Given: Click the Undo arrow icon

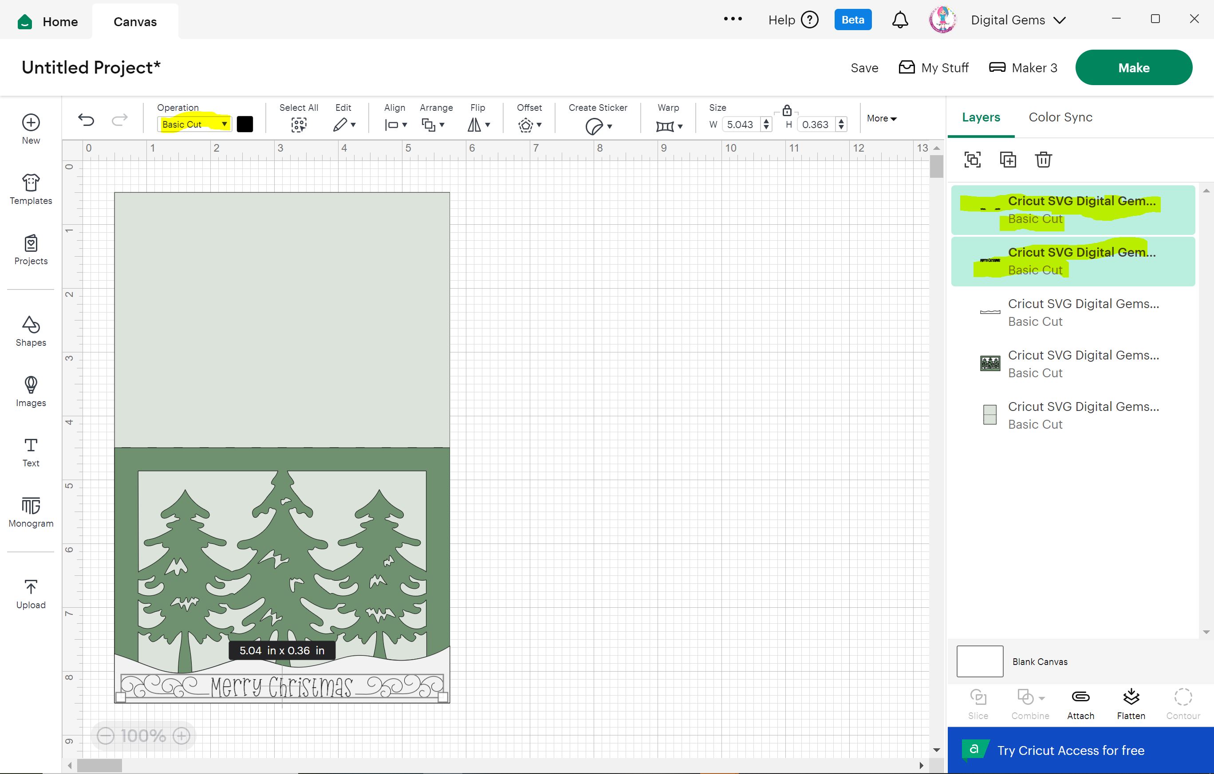Looking at the screenshot, I should (86, 120).
